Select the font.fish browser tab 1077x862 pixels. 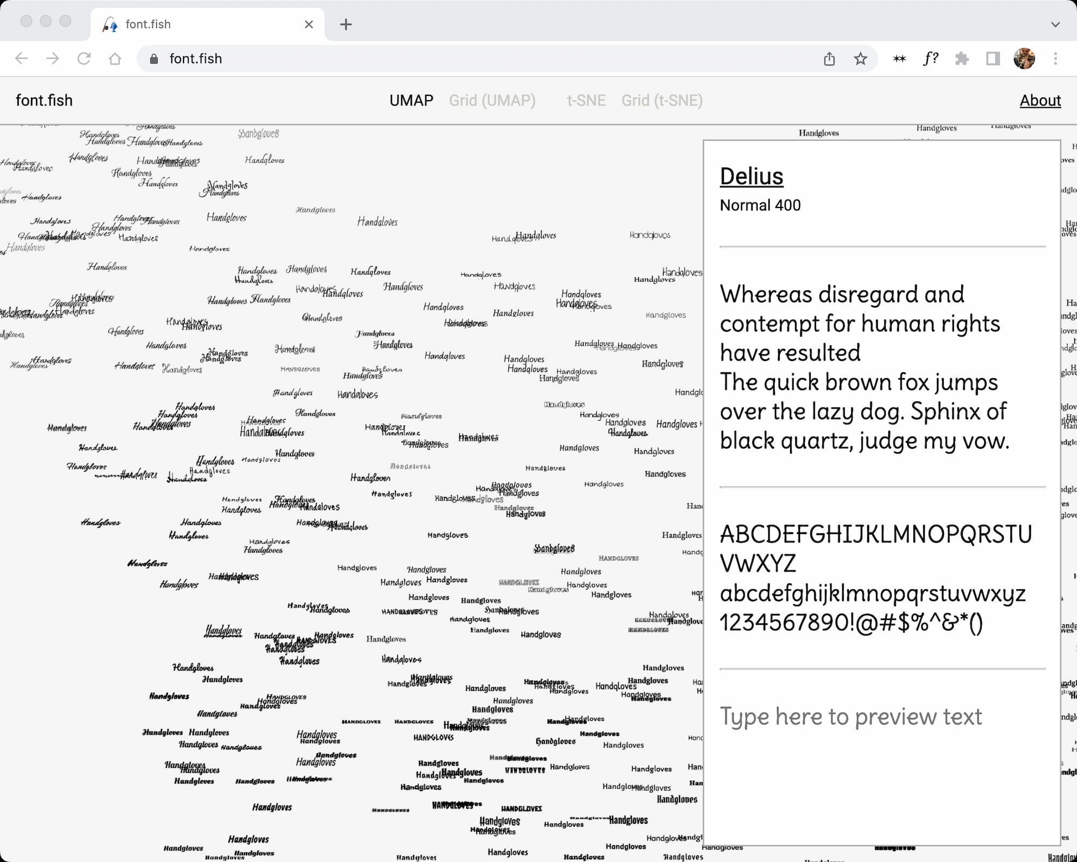(207, 24)
